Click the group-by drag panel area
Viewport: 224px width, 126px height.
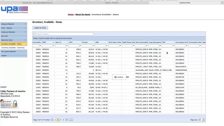click(119, 38)
